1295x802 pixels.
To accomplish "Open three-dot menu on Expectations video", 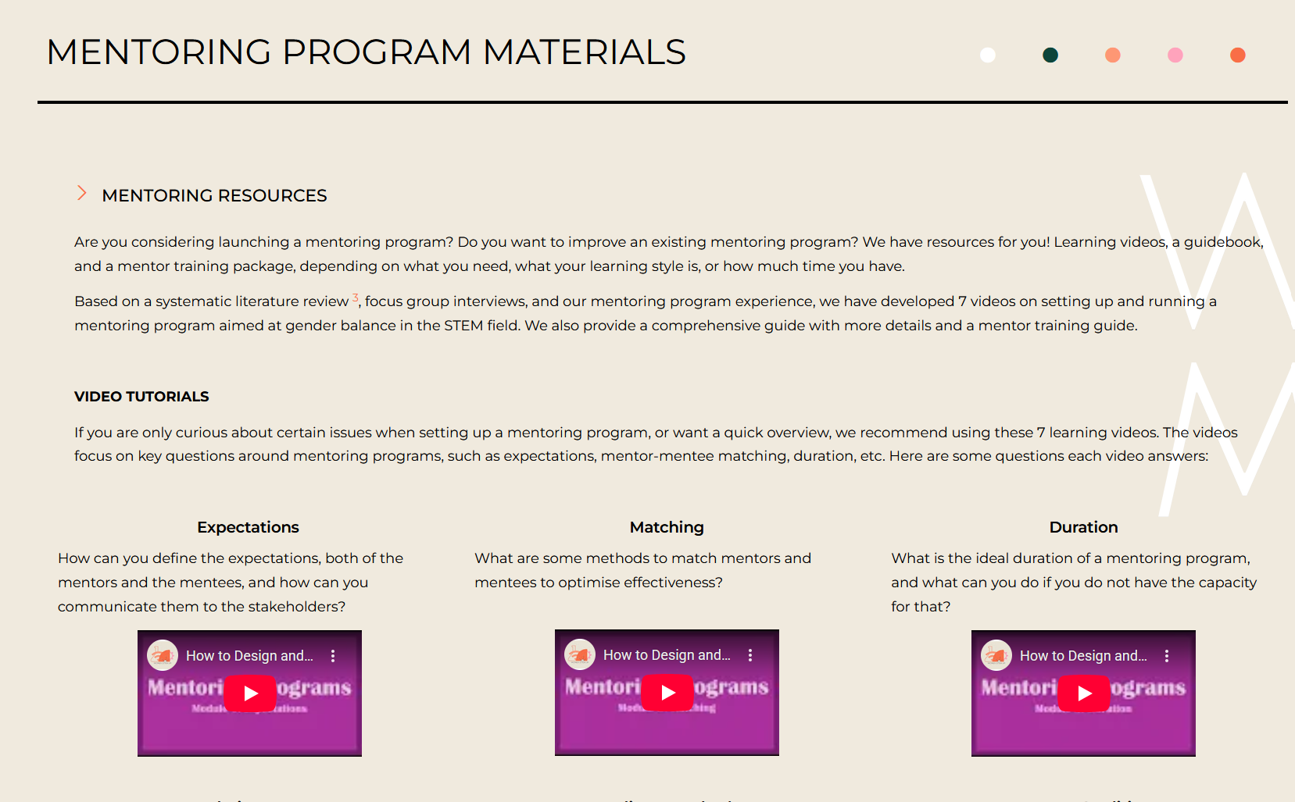I will (x=333, y=656).
